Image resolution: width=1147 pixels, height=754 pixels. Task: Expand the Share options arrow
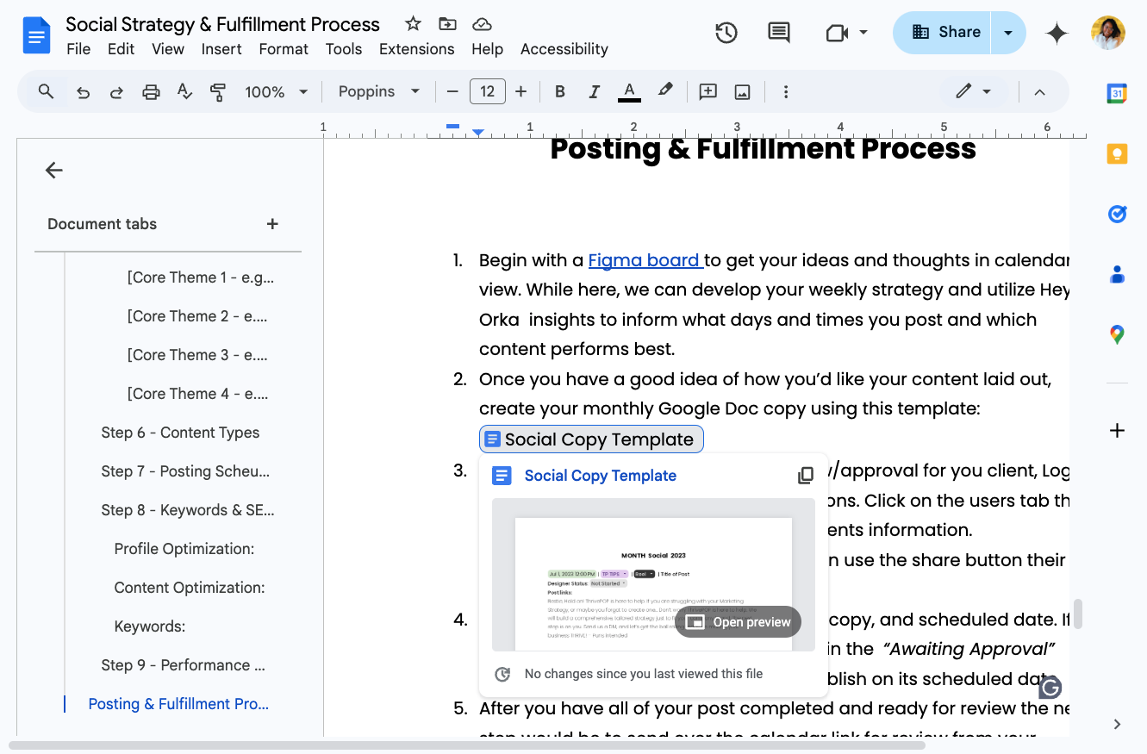click(1008, 33)
